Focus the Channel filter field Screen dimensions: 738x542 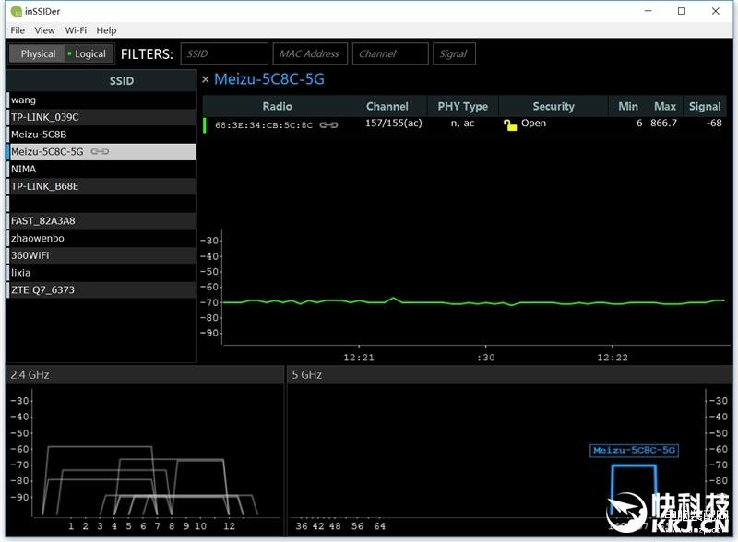(390, 53)
